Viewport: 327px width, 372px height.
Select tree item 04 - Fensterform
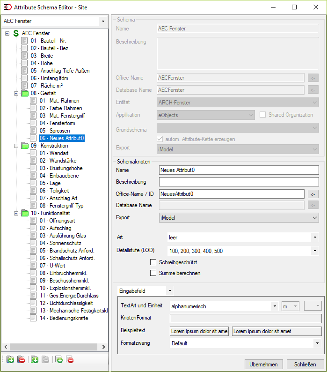click(58, 123)
